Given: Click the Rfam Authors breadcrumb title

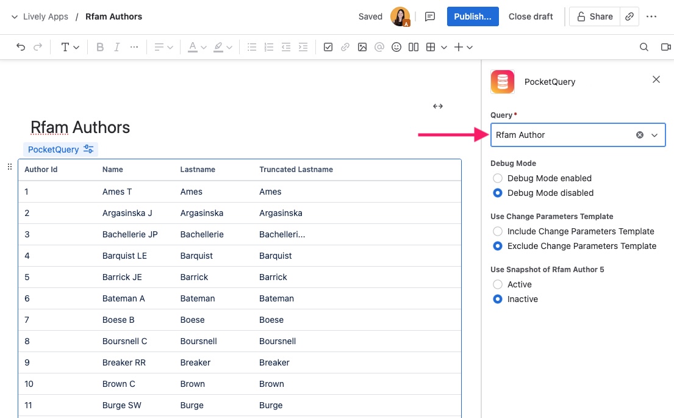Looking at the screenshot, I should pyautogui.click(x=113, y=16).
